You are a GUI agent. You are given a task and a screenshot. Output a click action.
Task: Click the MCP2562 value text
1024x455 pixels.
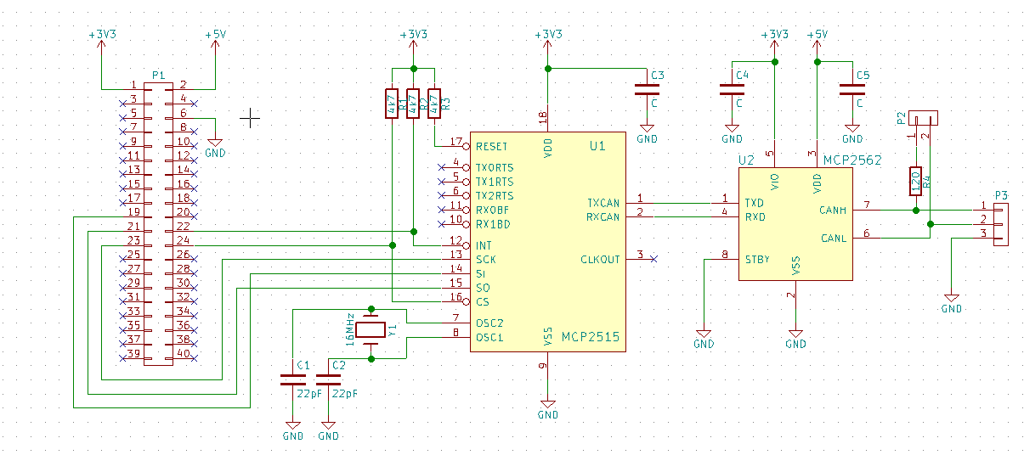pyautogui.click(x=852, y=160)
